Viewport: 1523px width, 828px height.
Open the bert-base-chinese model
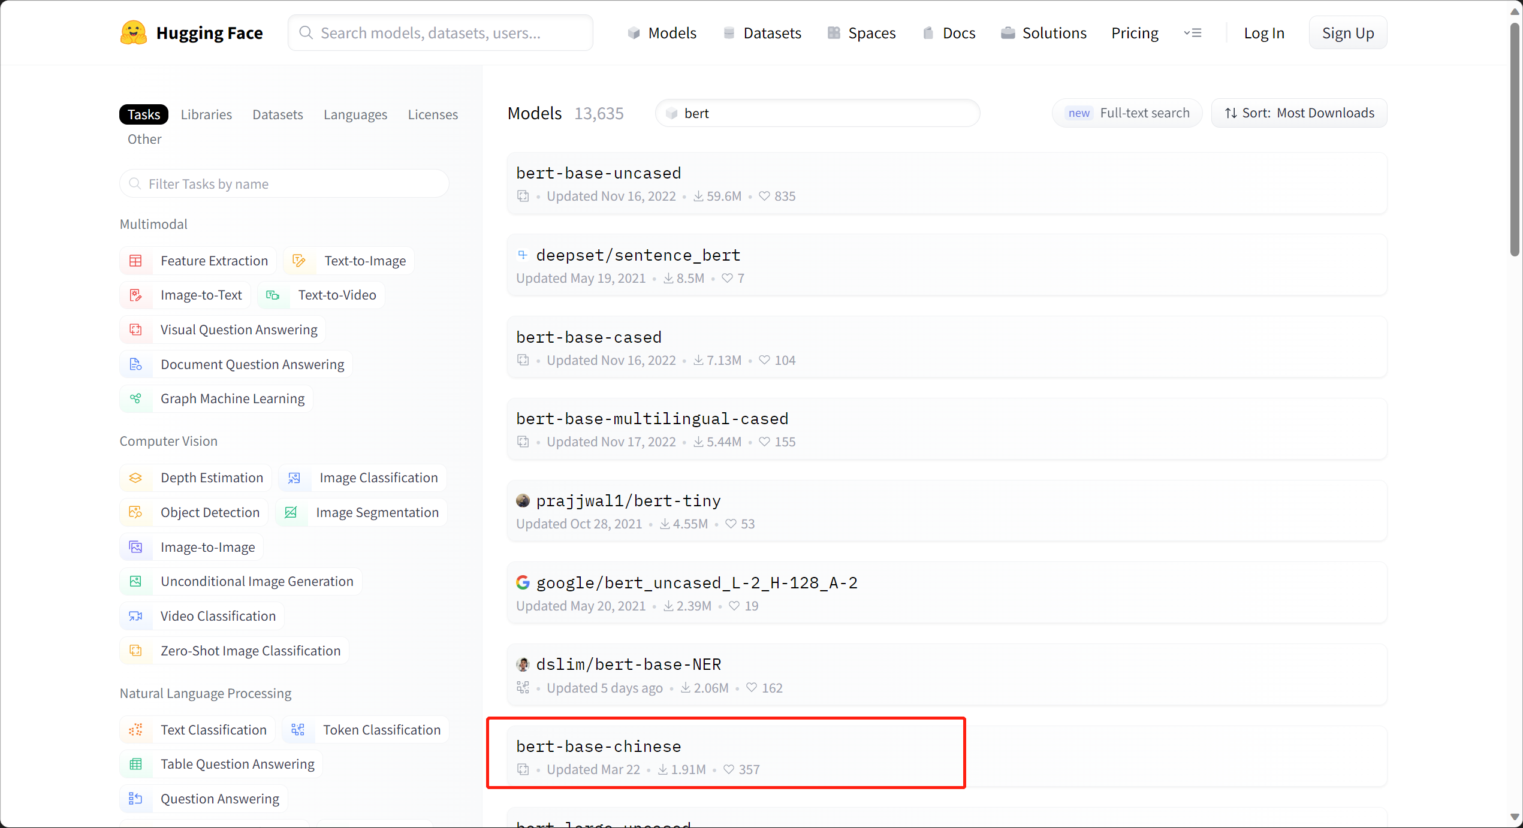947,757
